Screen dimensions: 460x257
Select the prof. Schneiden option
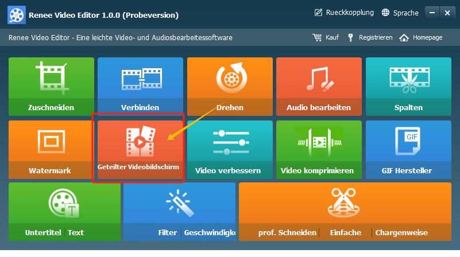click(287, 233)
